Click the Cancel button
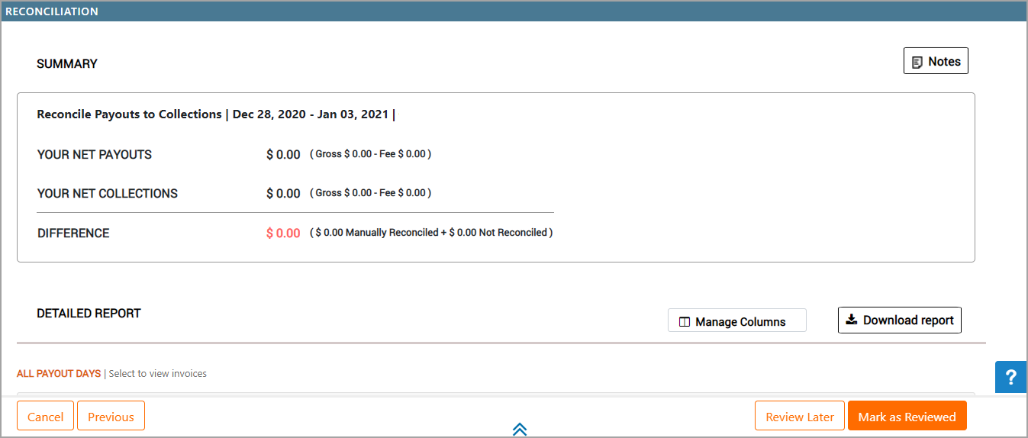The image size is (1028, 438). click(45, 416)
